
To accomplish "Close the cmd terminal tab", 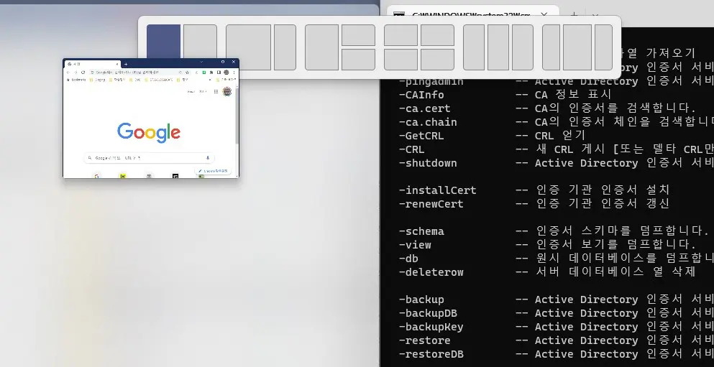I will [x=544, y=14].
